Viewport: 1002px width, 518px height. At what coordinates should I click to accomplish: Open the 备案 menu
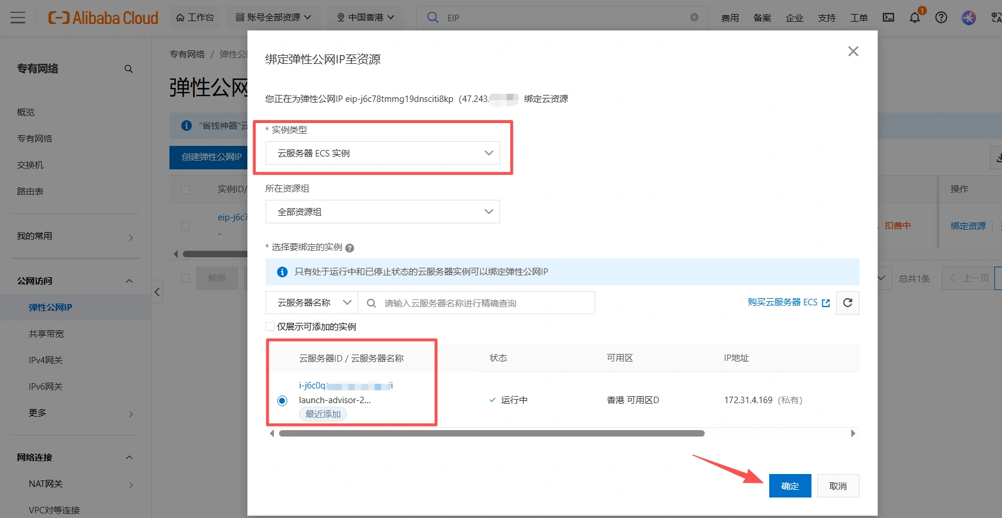pyautogui.click(x=762, y=18)
